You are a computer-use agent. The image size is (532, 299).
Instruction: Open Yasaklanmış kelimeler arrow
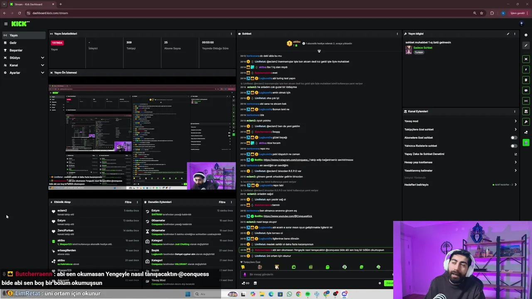[516, 171]
